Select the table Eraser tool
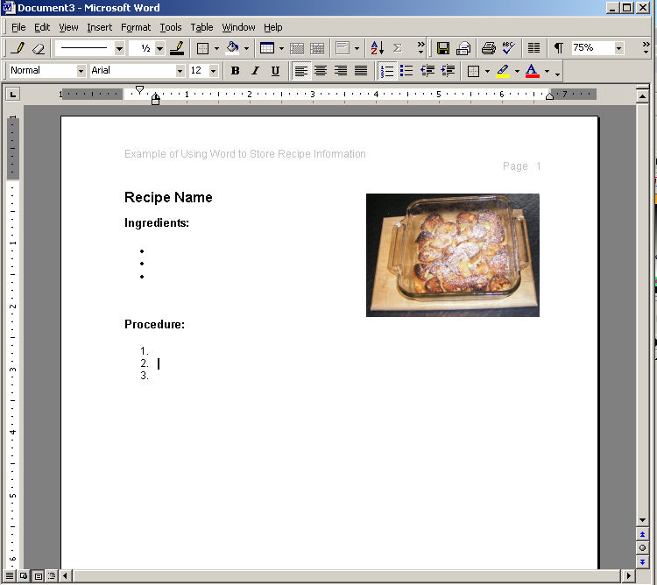 point(38,48)
